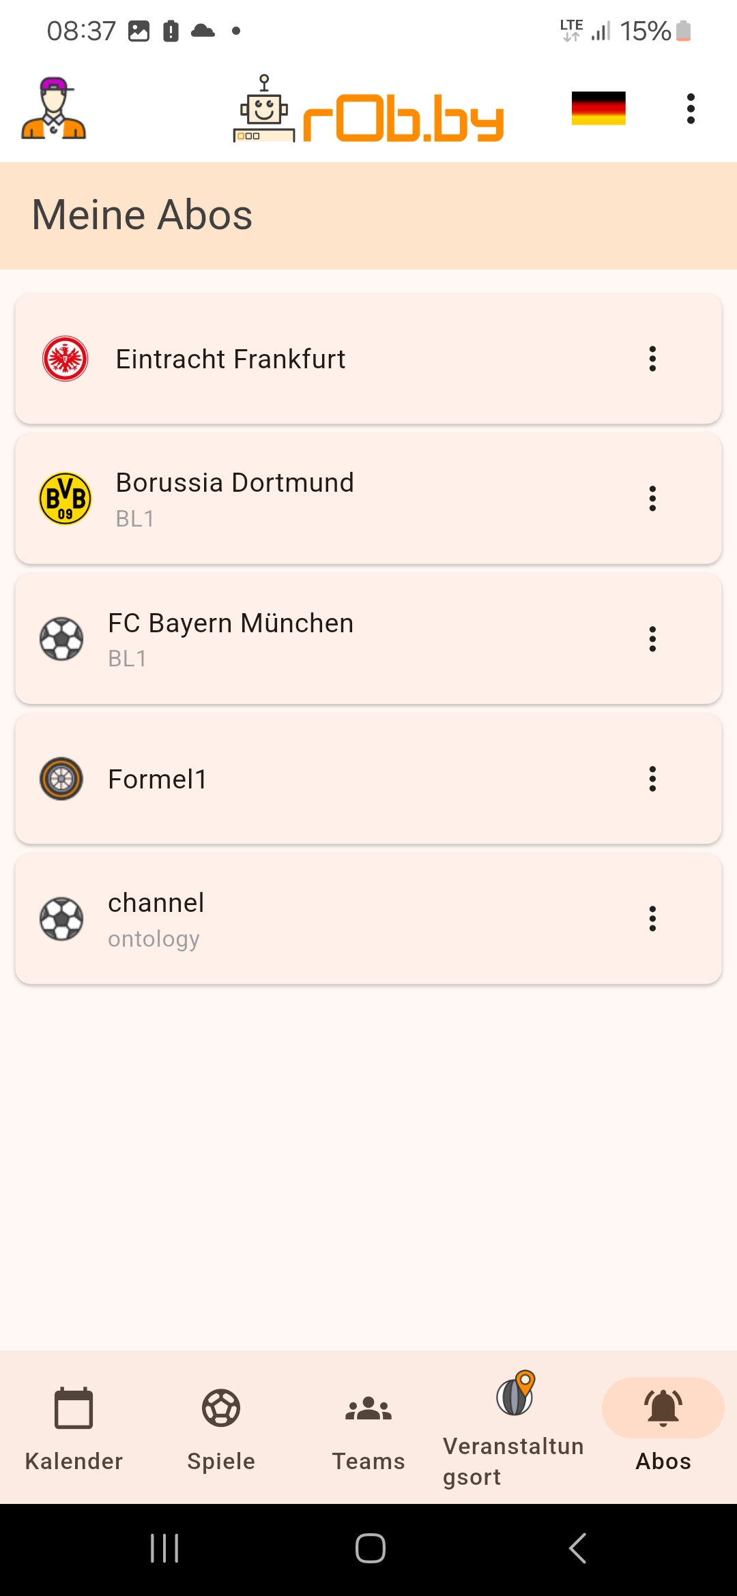Open the user profile avatar icon
The width and height of the screenshot is (737, 1596).
click(x=54, y=108)
